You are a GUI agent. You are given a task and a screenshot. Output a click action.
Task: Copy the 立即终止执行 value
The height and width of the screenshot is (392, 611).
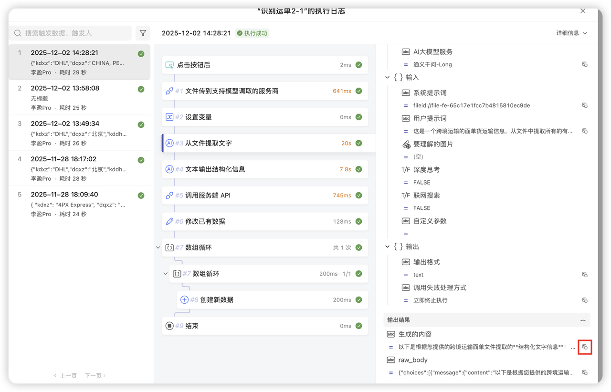[585, 300]
